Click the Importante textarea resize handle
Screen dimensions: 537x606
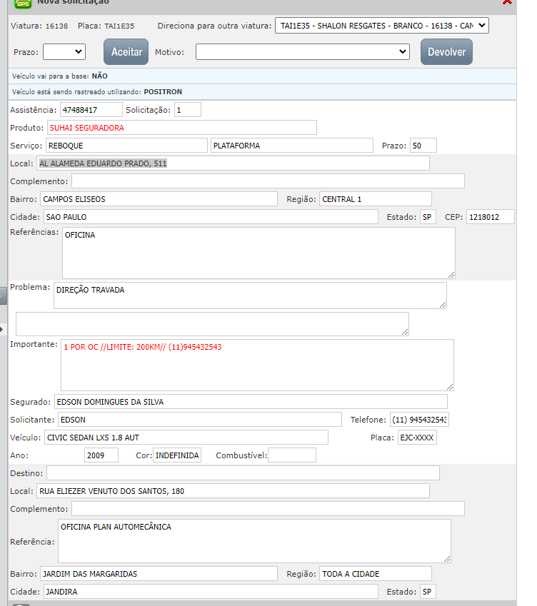coord(449,385)
